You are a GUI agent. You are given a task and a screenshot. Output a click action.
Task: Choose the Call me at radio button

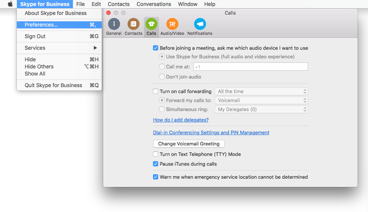162,67
